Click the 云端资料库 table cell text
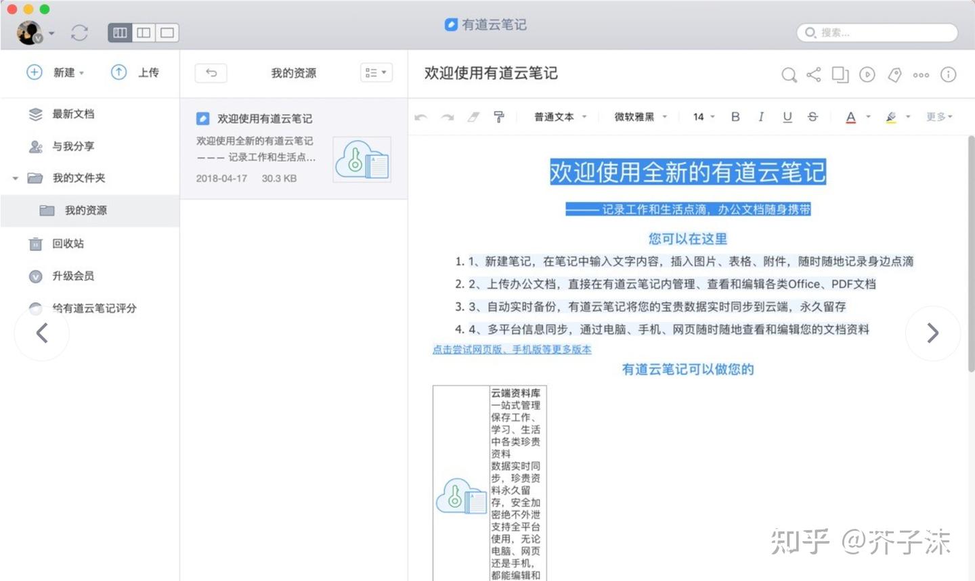Screen dimensions: 975x581 click(516, 393)
